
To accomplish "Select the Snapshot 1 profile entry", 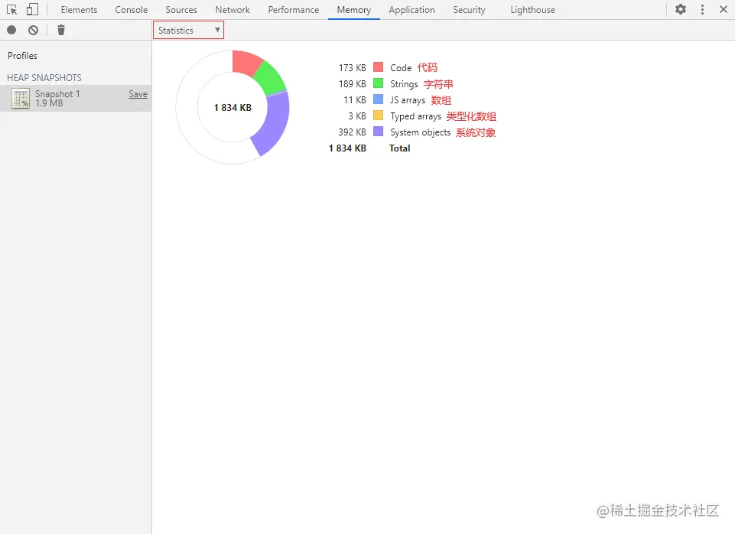I will [76, 98].
